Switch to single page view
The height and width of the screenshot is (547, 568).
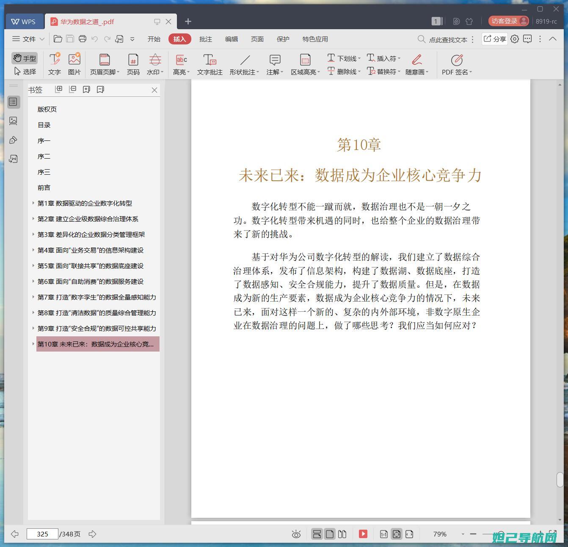click(x=330, y=534)
